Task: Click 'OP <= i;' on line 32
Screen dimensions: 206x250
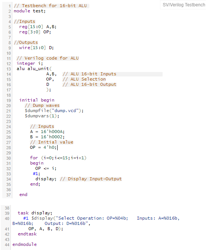Action: (46, 168)
